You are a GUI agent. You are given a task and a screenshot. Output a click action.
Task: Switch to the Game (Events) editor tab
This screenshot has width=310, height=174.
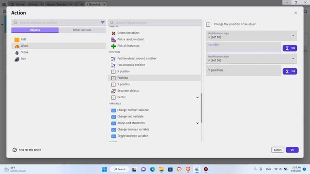tap(59, 4)
